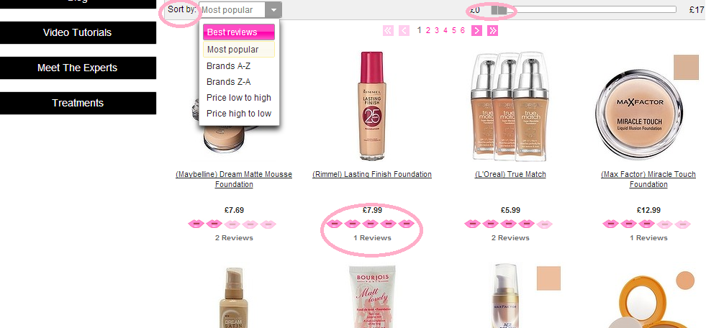
Task: Click the price range slider handle
Action: pyautogui.click(x=499, y=10)
